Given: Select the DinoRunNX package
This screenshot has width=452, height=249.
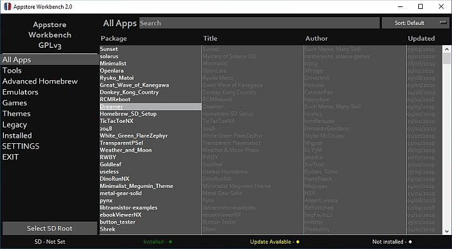Looking at the screenshot, I should (x=150, y=179).
